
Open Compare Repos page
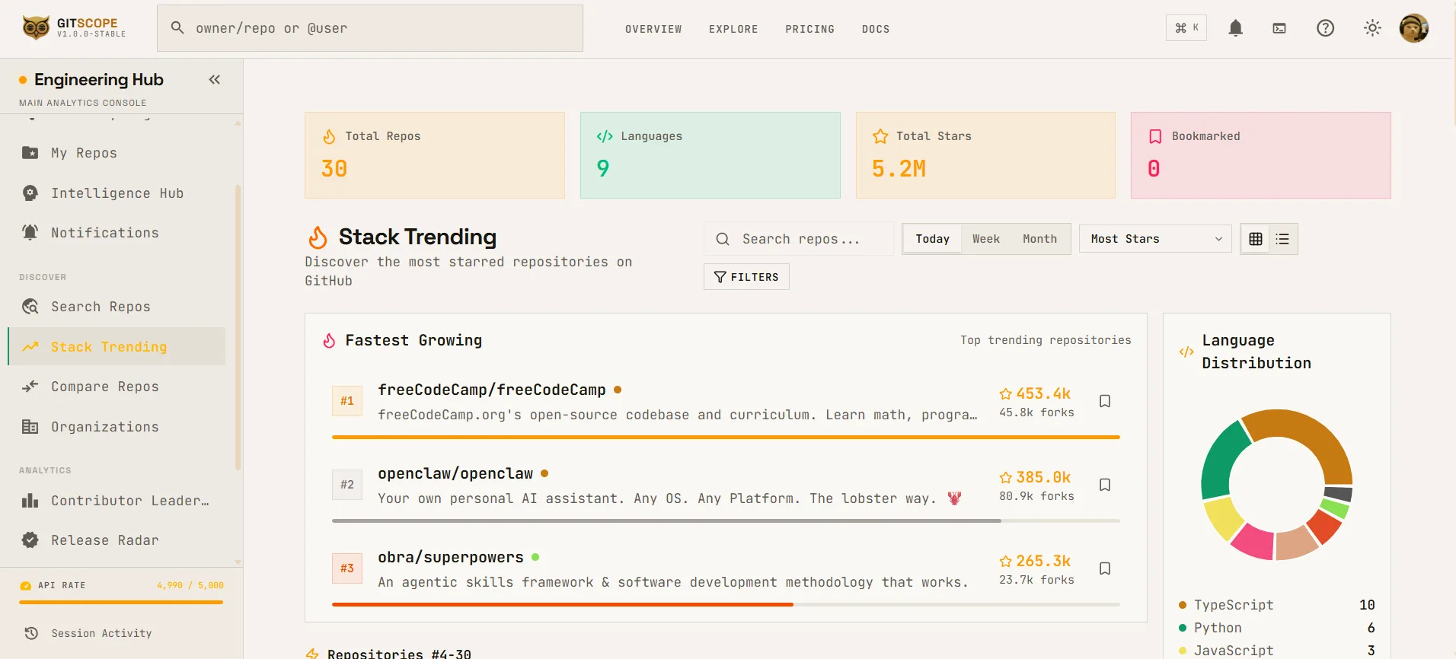[x=117, y=387]
